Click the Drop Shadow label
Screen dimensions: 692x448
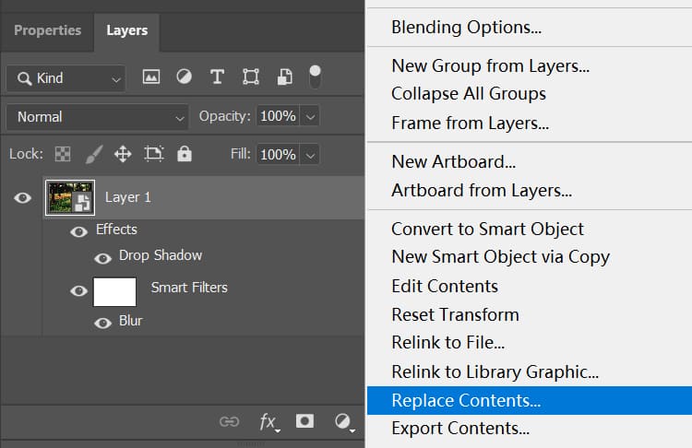(x=161, y=255)
